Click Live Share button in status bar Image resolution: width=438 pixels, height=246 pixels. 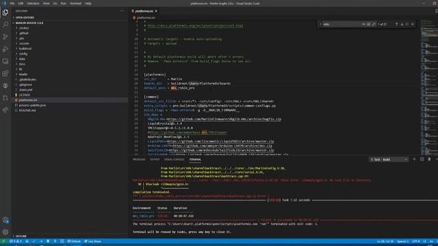[x=93, y=241]
